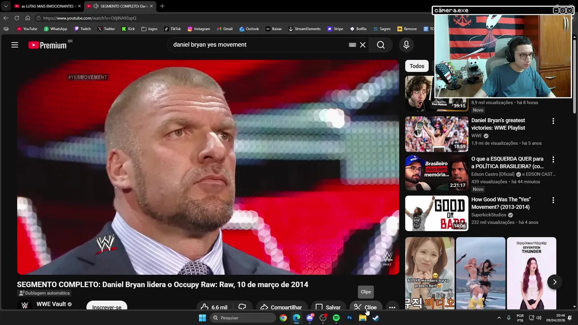Open a new browser tab

pos(162,6)
